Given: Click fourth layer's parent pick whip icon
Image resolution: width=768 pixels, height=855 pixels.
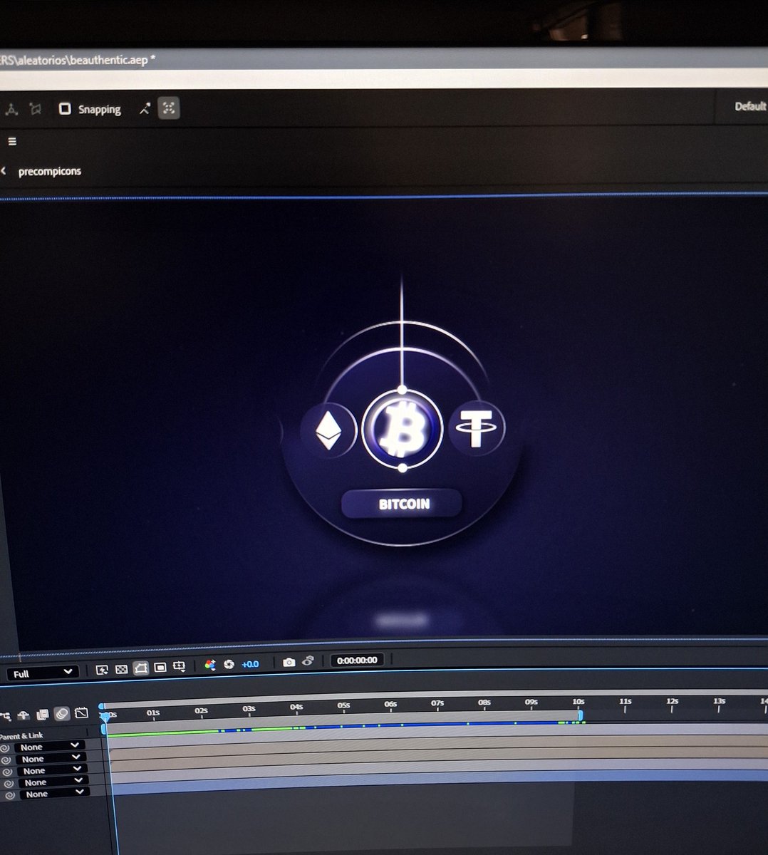Looking at the screenshot, I should [x=9, y=783].
